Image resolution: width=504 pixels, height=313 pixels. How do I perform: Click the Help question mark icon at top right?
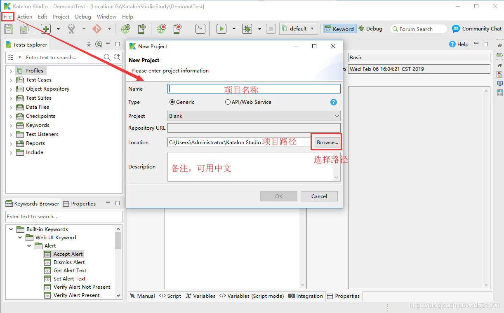[452, 44]
